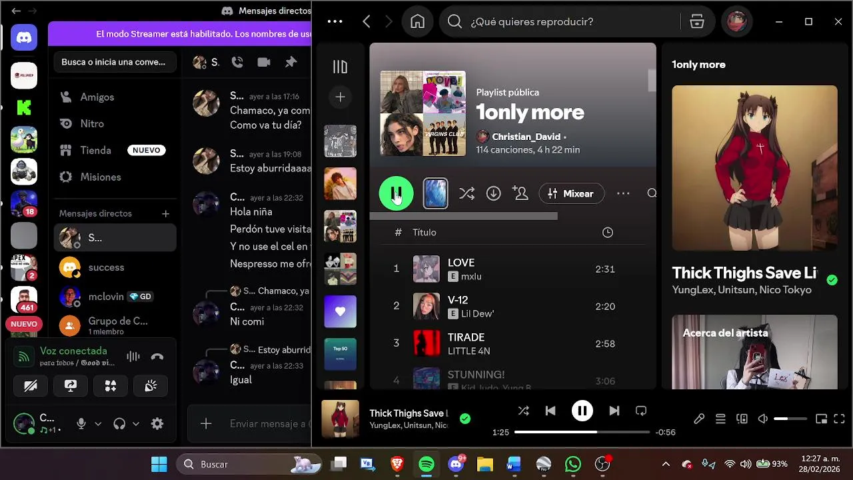
Task: Play track LOVE by mxlu
Action: tap(513, 269)
